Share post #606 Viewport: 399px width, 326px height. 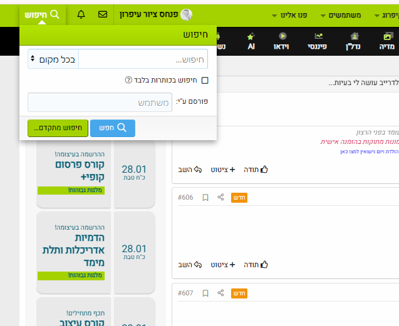pyautogui.click(x=220, y=197)
